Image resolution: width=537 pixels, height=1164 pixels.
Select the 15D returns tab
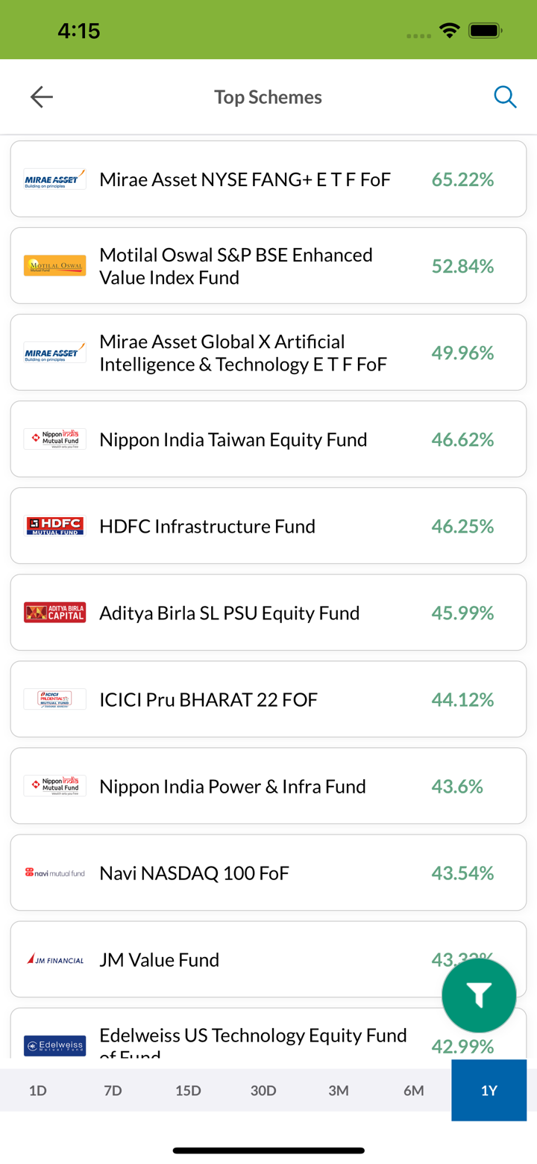click(x=188, y=1090)
